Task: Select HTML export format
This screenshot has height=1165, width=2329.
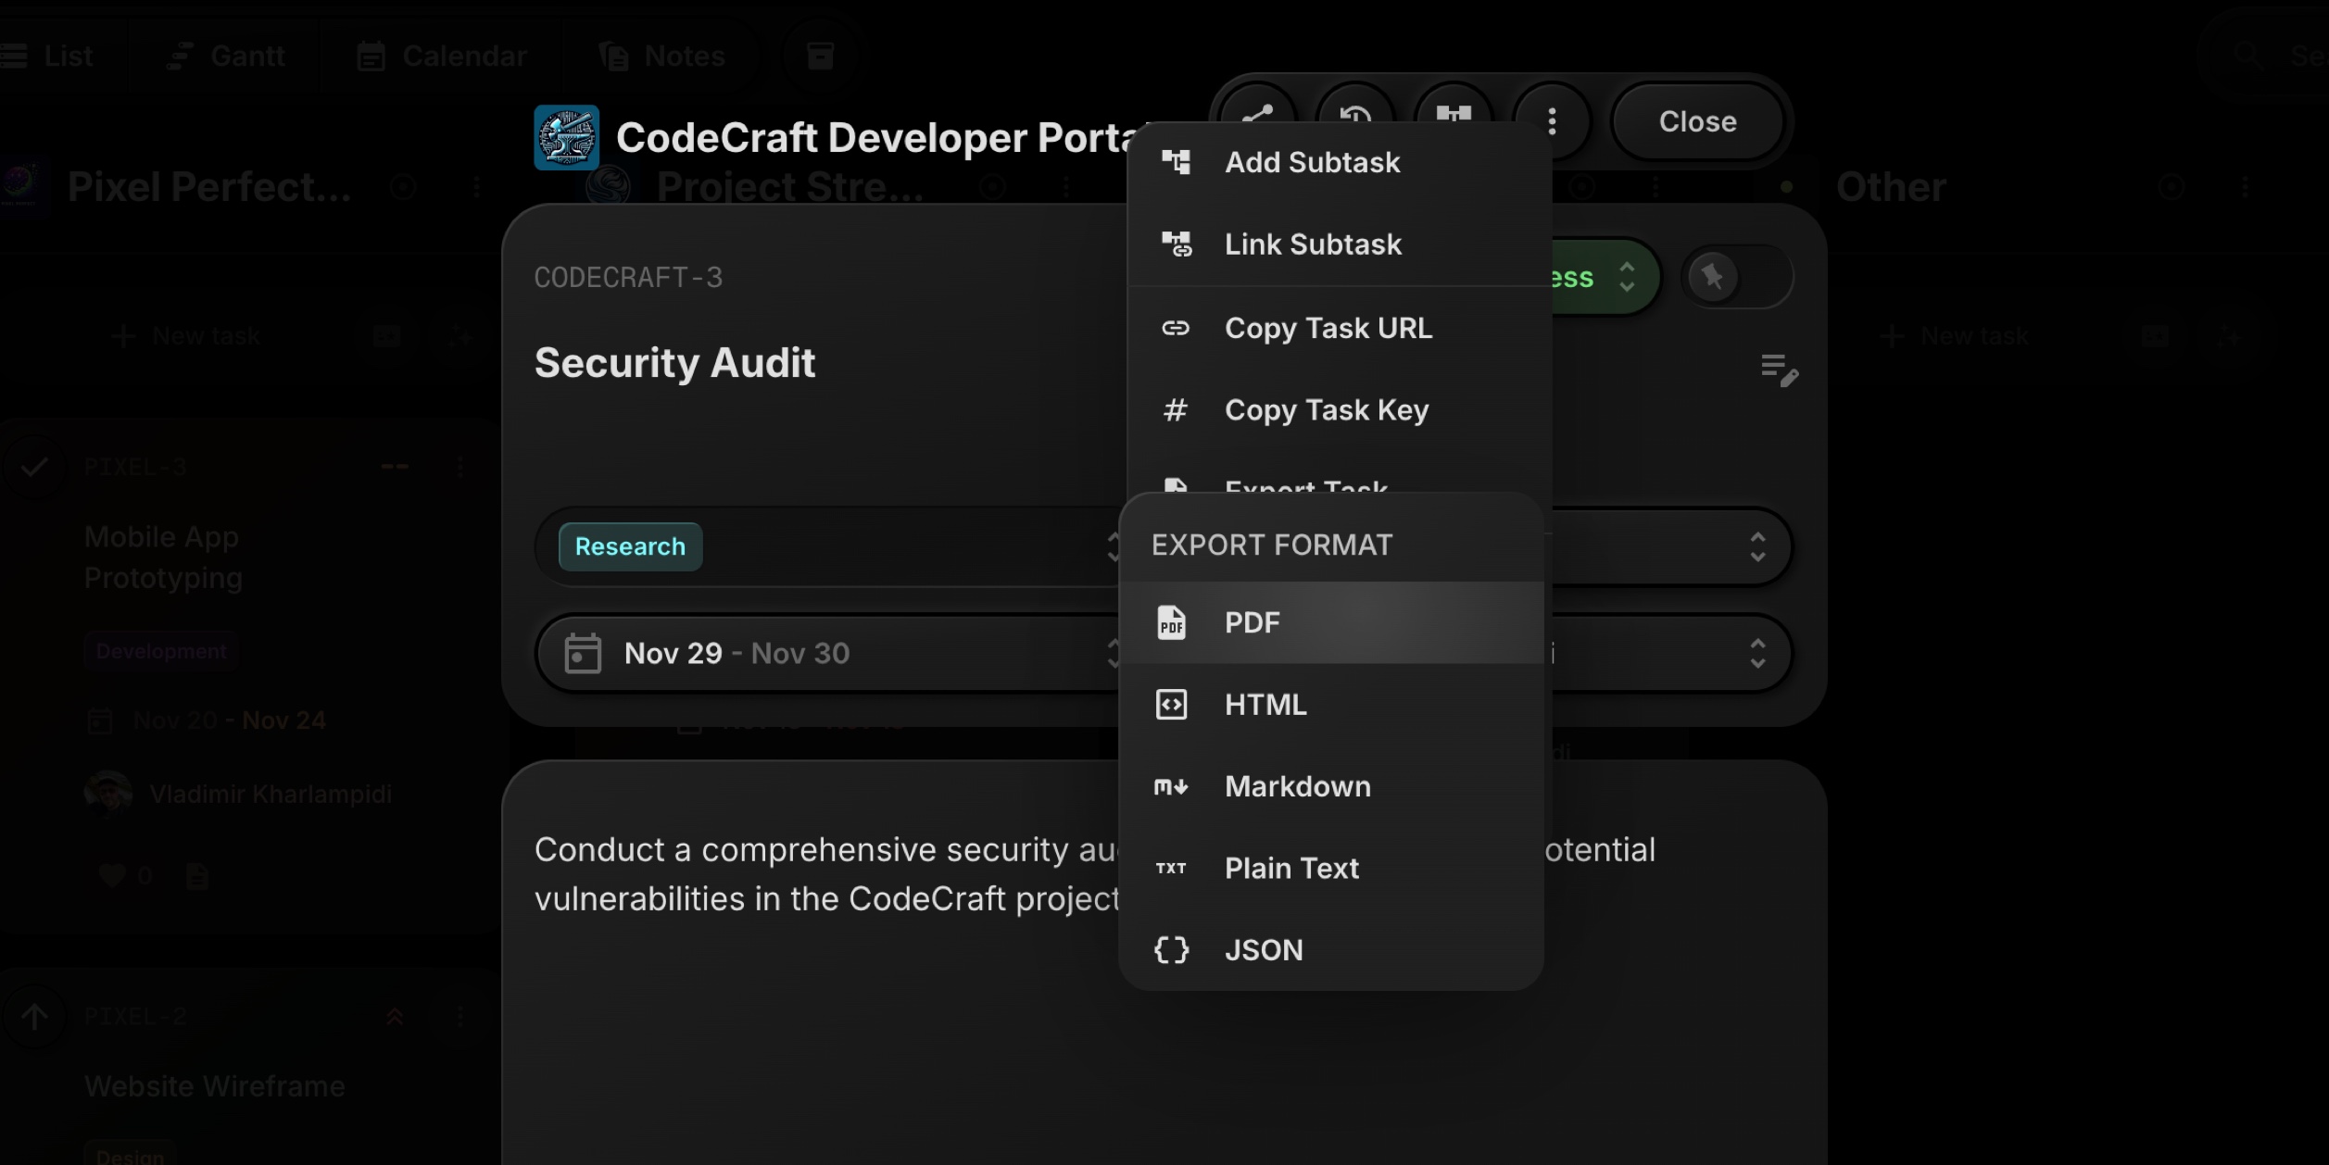Action: [x=1265, y=705]
